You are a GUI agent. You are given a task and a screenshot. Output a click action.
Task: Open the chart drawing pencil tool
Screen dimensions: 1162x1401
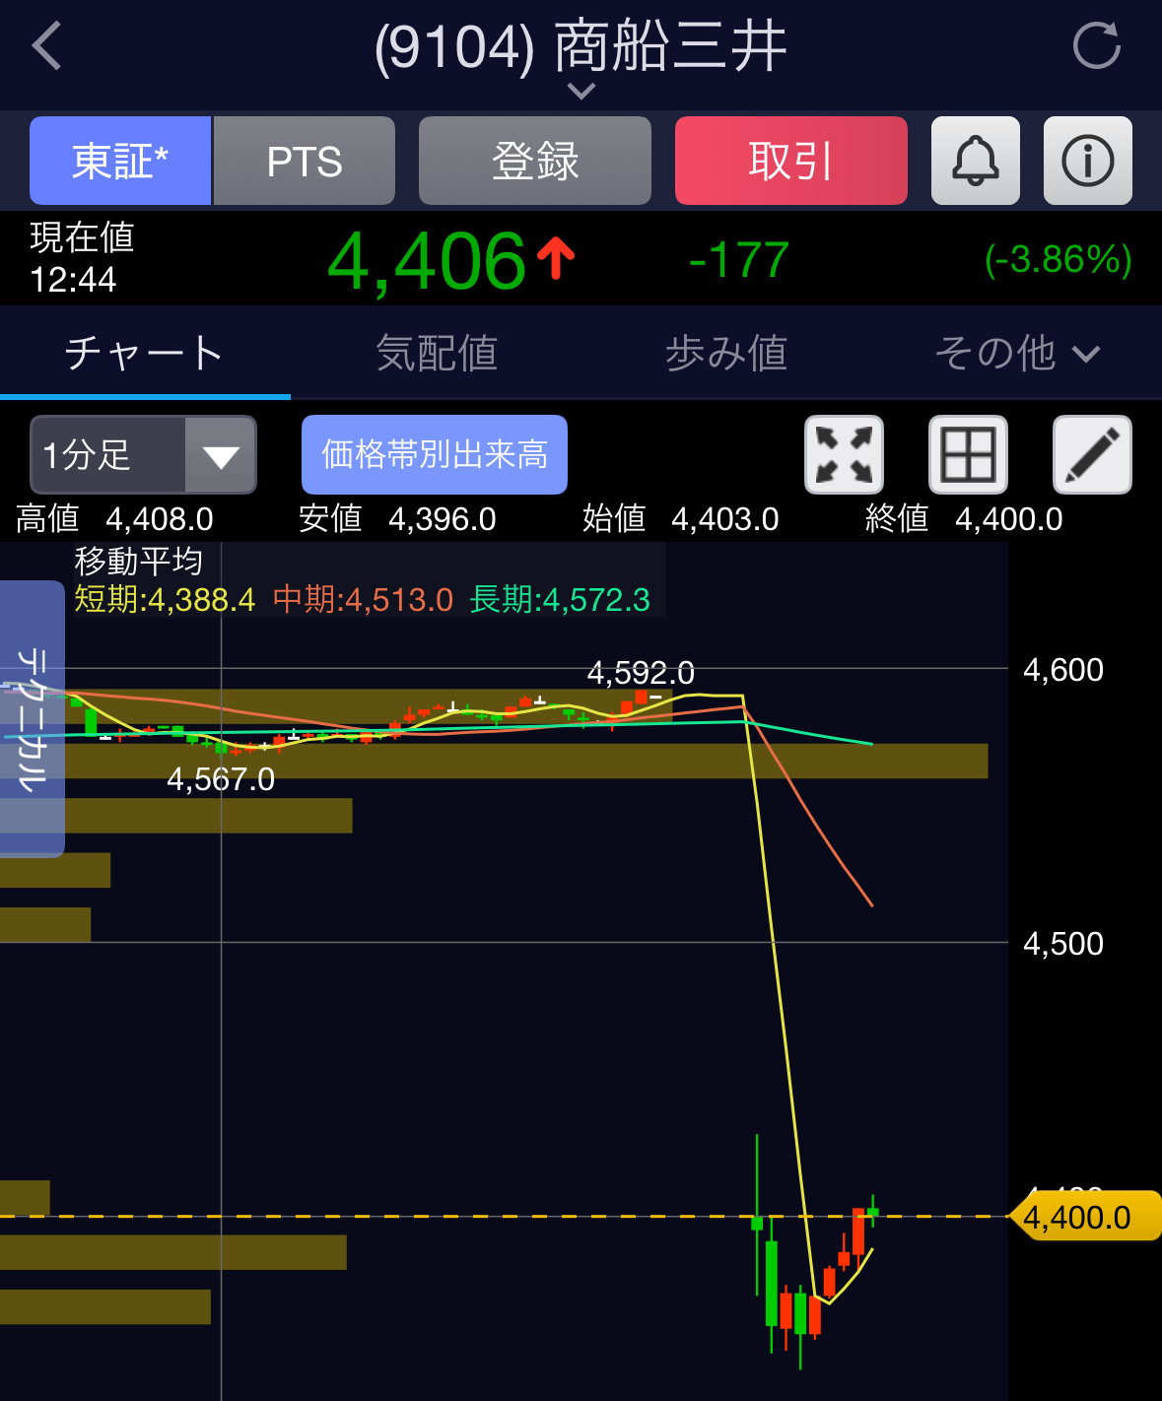point(1092,454)
